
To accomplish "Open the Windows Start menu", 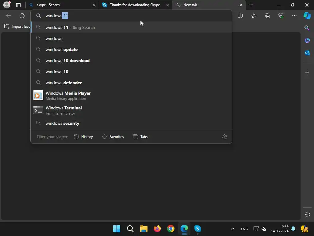I will point(117,229).
